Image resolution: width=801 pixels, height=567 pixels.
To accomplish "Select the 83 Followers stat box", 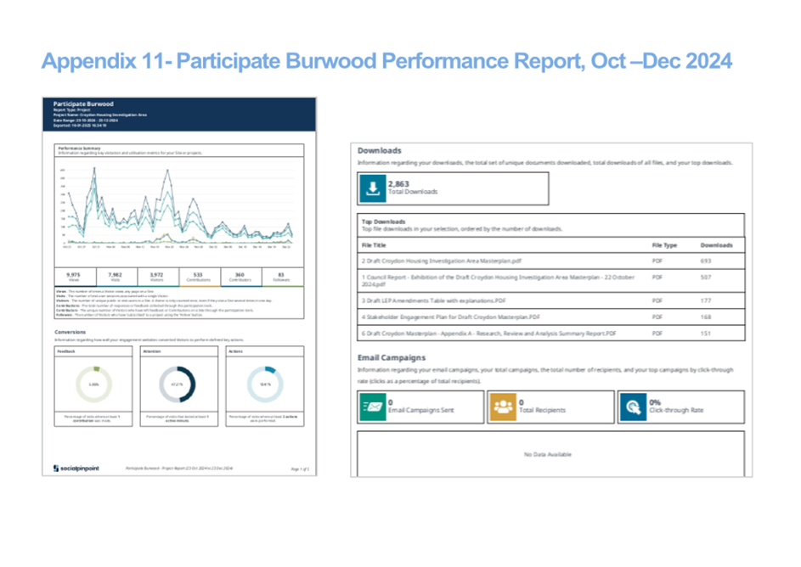I will pyautogui.click(x=283, y=277).
